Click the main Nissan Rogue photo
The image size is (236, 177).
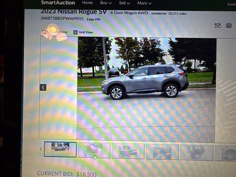coord(146,90)
